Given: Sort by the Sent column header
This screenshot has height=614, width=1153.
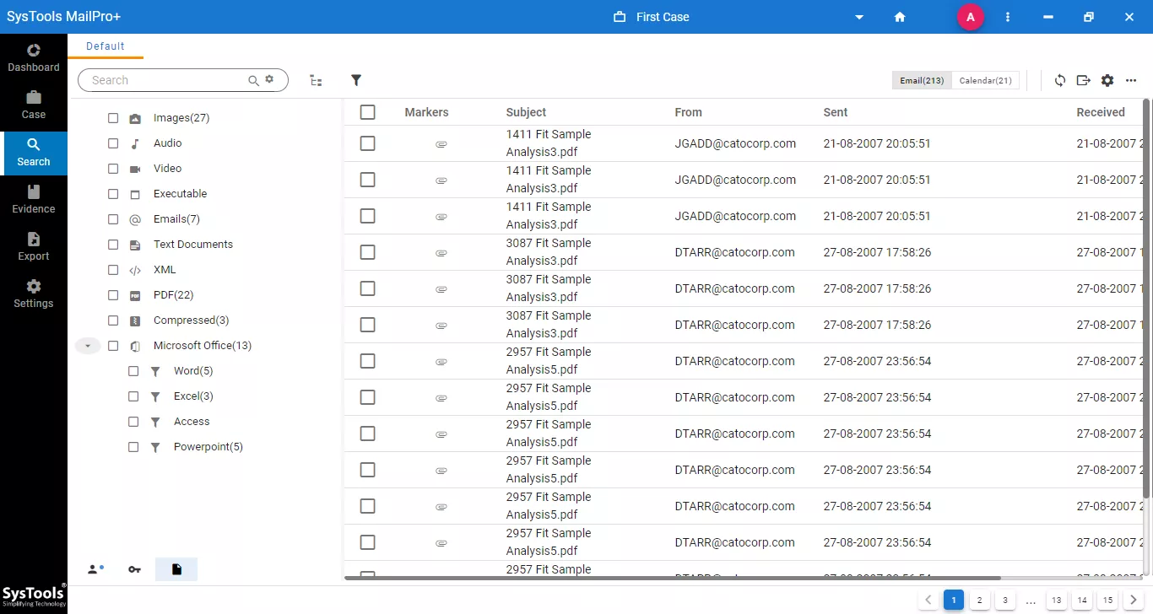Looking at the screenshot, I should [x=836, y=112].
